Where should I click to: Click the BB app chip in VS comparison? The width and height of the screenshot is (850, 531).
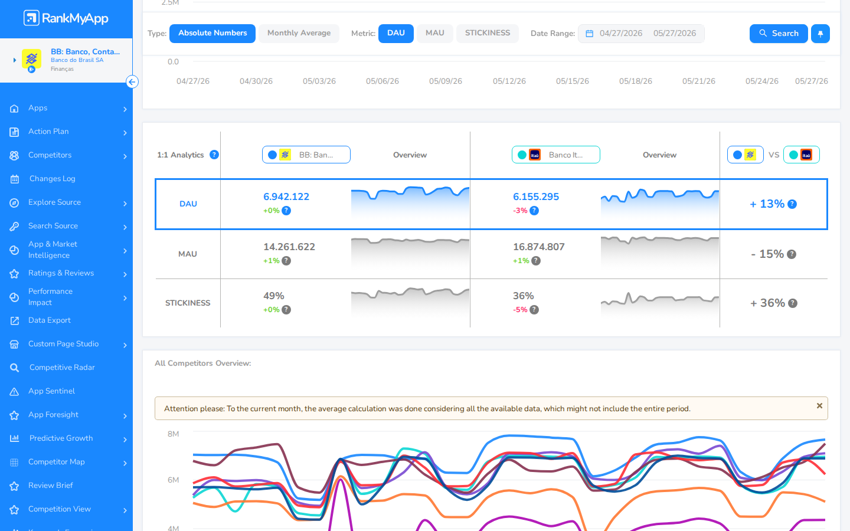tap(746, 155)
